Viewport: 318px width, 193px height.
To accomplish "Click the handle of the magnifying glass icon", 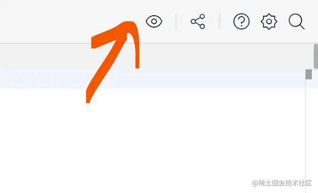I will (302, 27).
